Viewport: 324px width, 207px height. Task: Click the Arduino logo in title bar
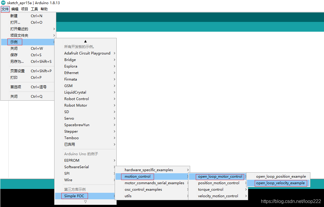coord(3,3)
